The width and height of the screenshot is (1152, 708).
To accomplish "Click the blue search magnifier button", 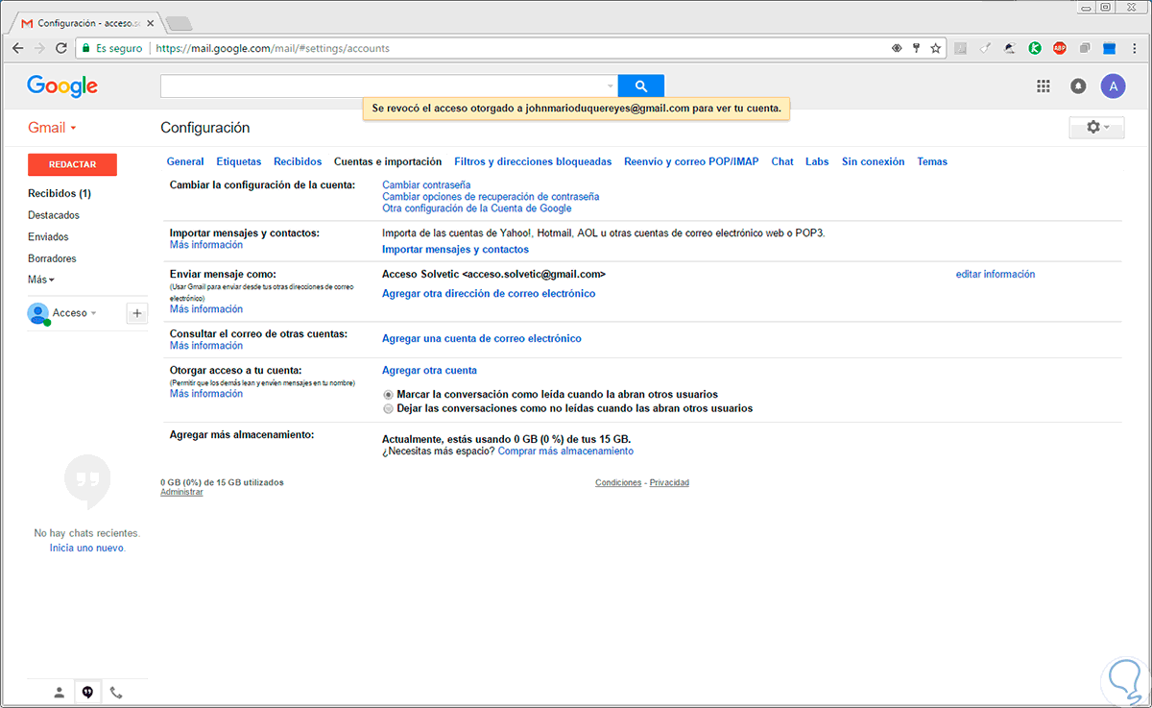I will click(640, 86).
